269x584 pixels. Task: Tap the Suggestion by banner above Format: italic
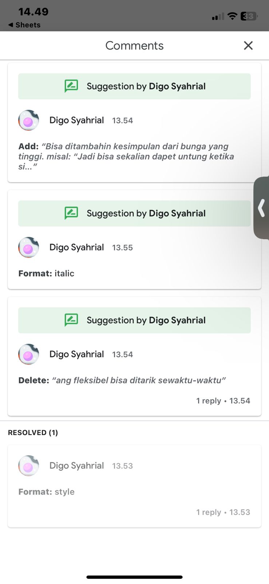pyautogui.click(x=134, y=214)
